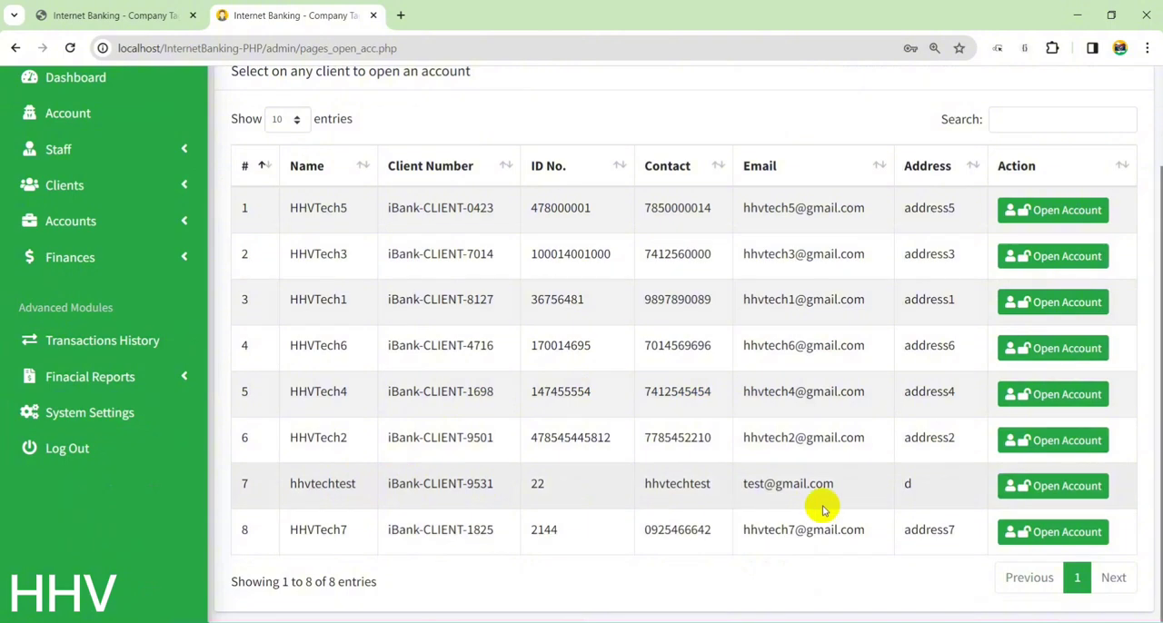
Task: Open Account for HHVTech7
Action: pyautogui.click(x=1053, y=532)
